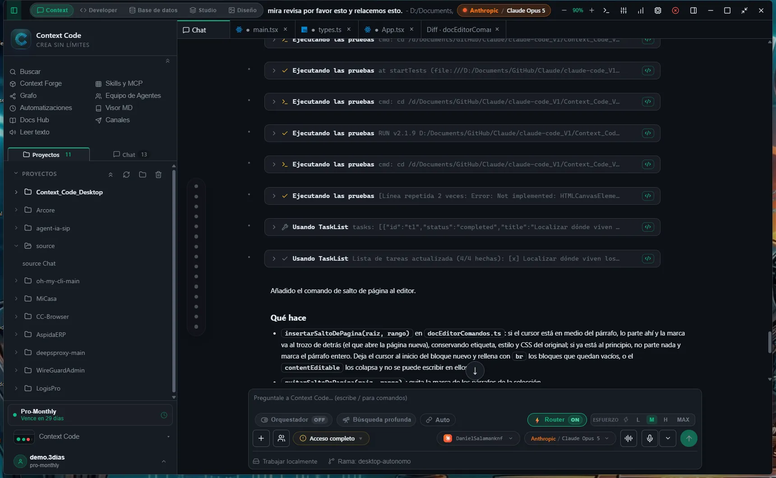The image size is (776, 478).
Task: Click the clock icon in the Pro-Monthly plan card
Action: 164,415
